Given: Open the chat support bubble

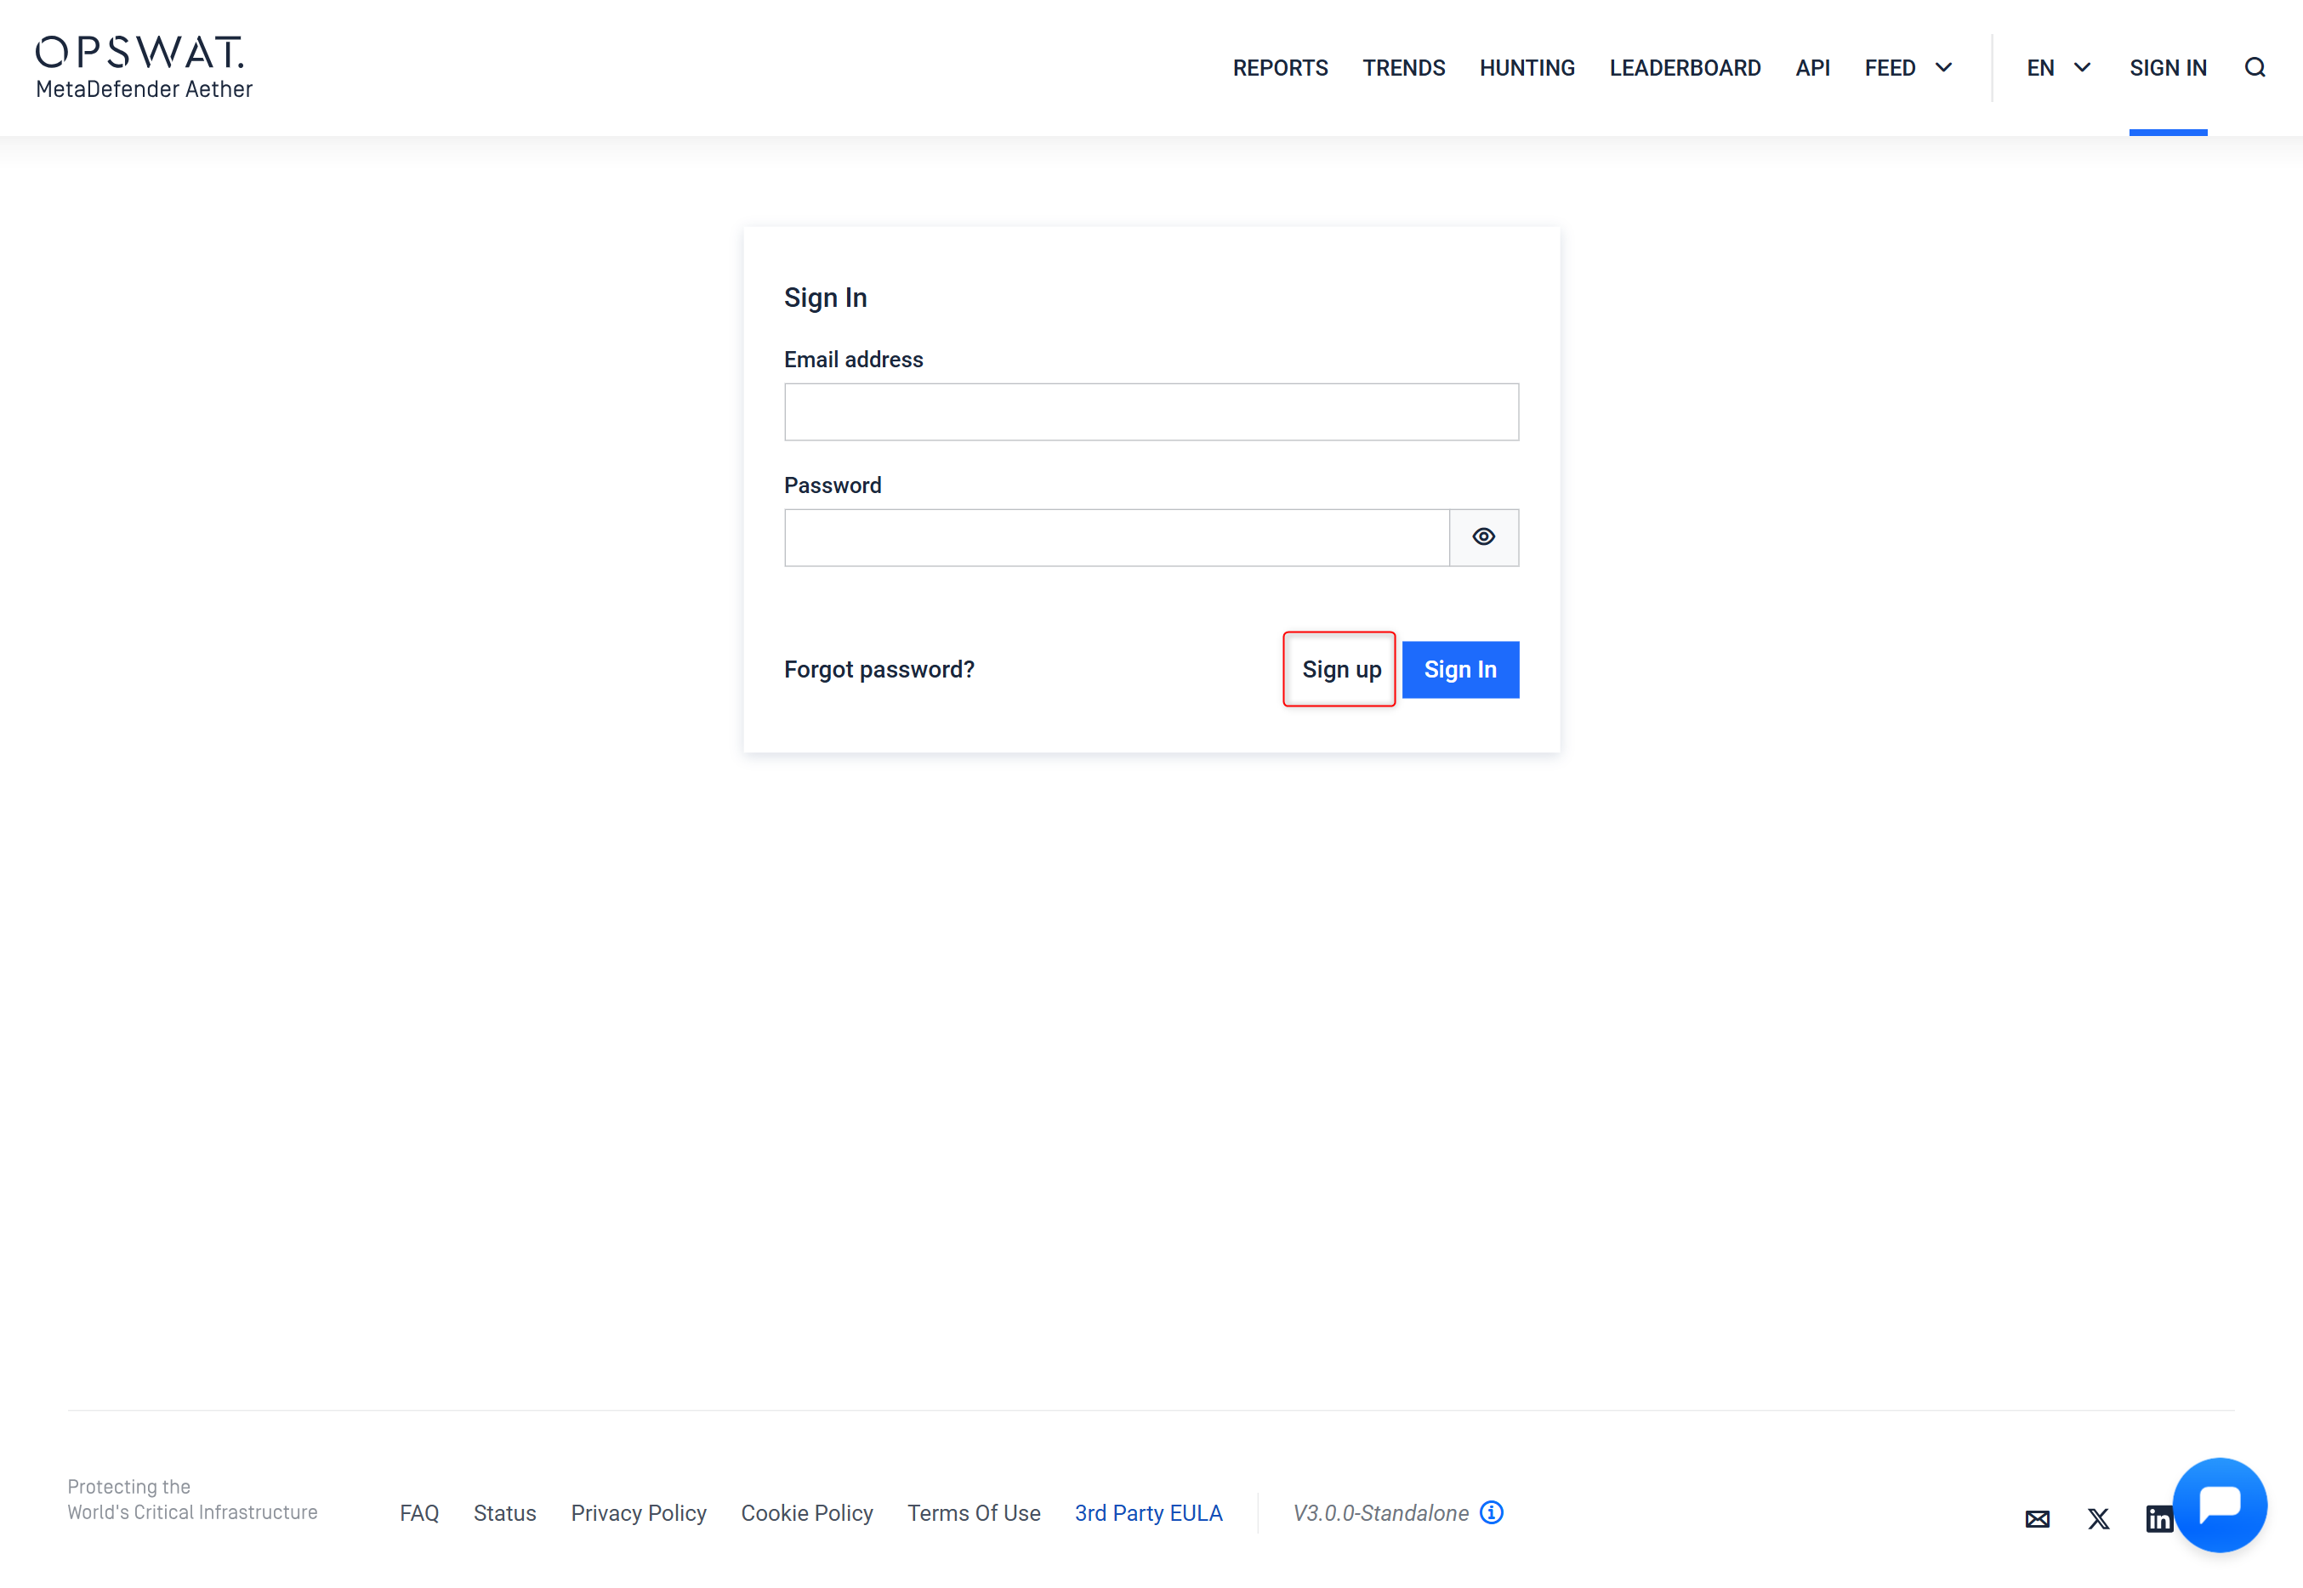Looking at the screenshot, I should click(x=2220, y=1504).
